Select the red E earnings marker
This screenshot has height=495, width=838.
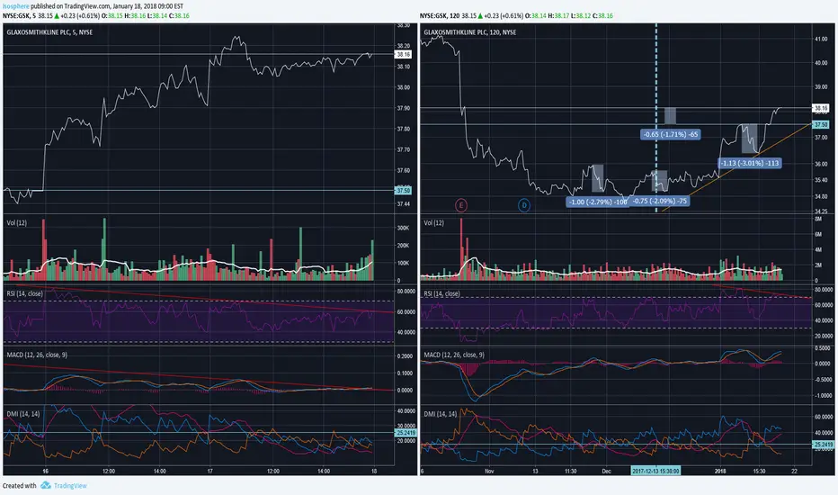(461, 205)
